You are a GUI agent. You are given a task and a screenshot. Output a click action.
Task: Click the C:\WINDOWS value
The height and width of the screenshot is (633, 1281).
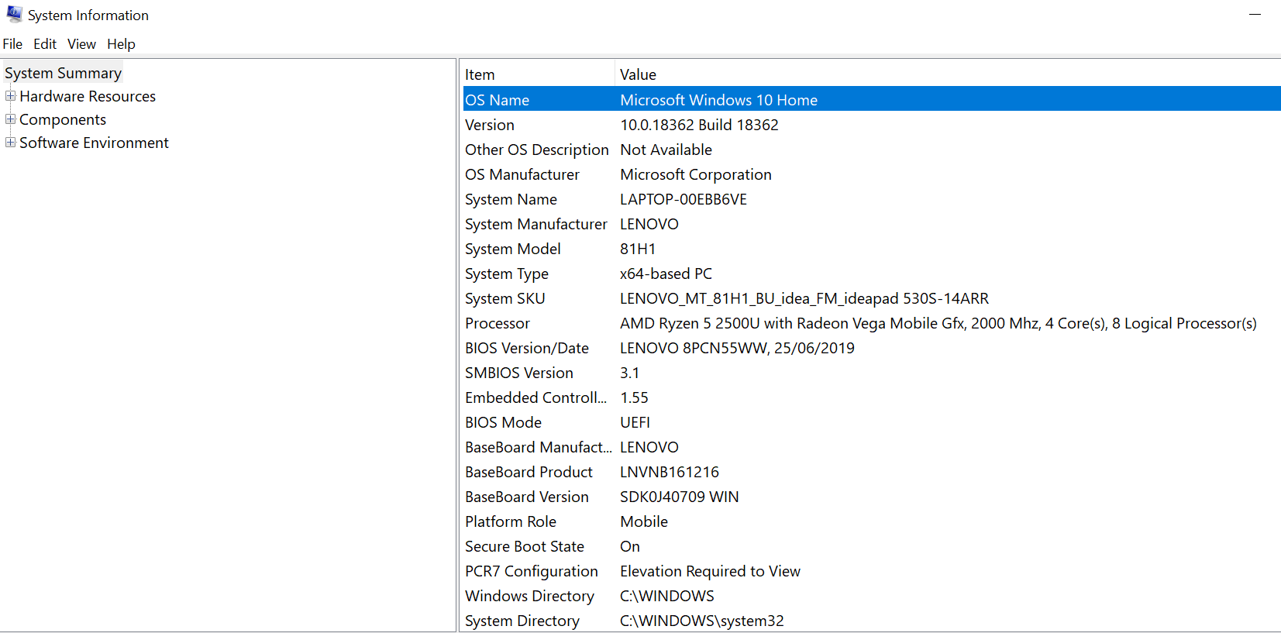(667, 596)
